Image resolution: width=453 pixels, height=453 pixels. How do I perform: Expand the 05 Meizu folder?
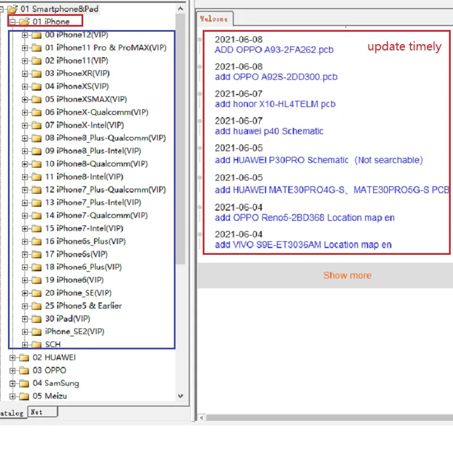(12, 396)
